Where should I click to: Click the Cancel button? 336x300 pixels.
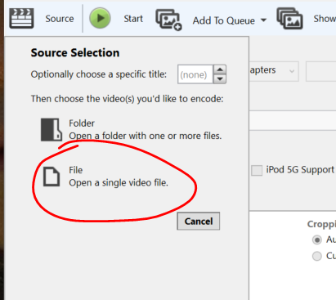(x=199, y=222)
